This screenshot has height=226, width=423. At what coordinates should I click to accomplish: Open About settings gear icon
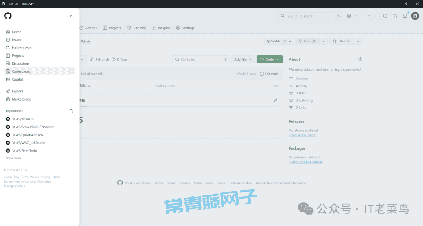(x=360, y=59)
